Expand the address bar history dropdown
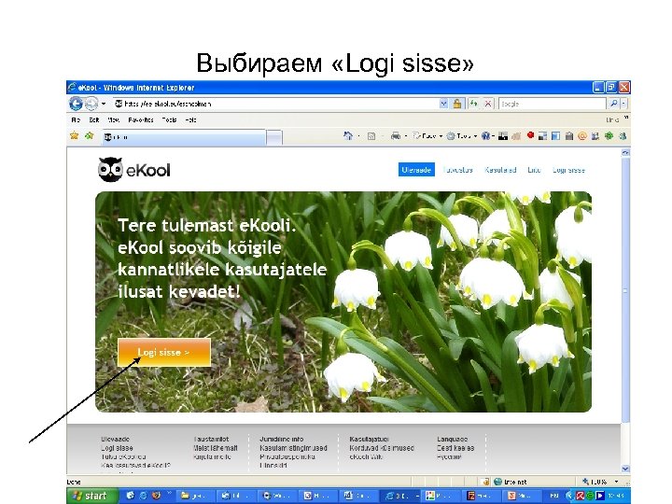Viewport: 672px width, 504px height. pos(443,104)
